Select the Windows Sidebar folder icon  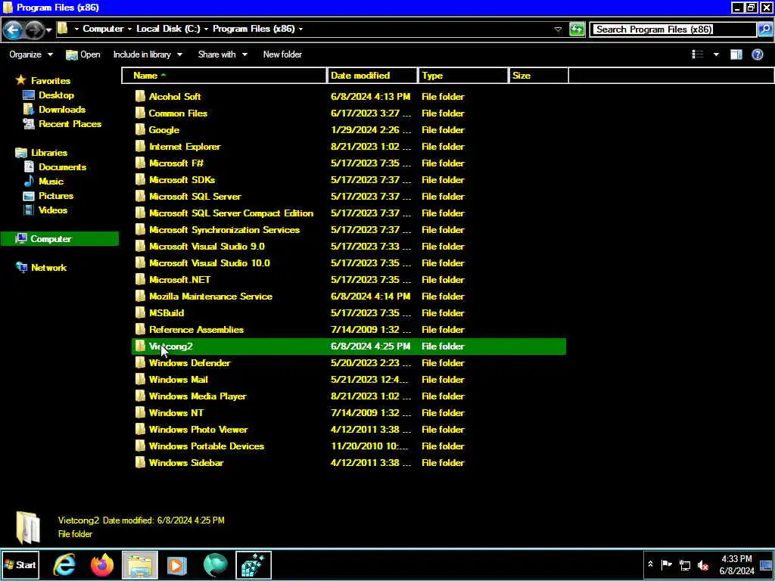pos(140,462)
